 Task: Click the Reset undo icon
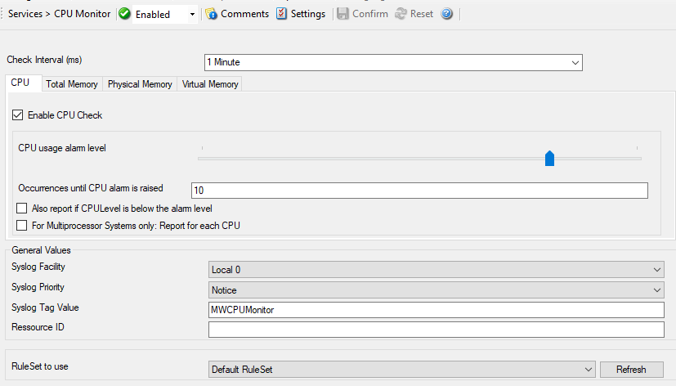pyautogui.click(x=401, y=14)
